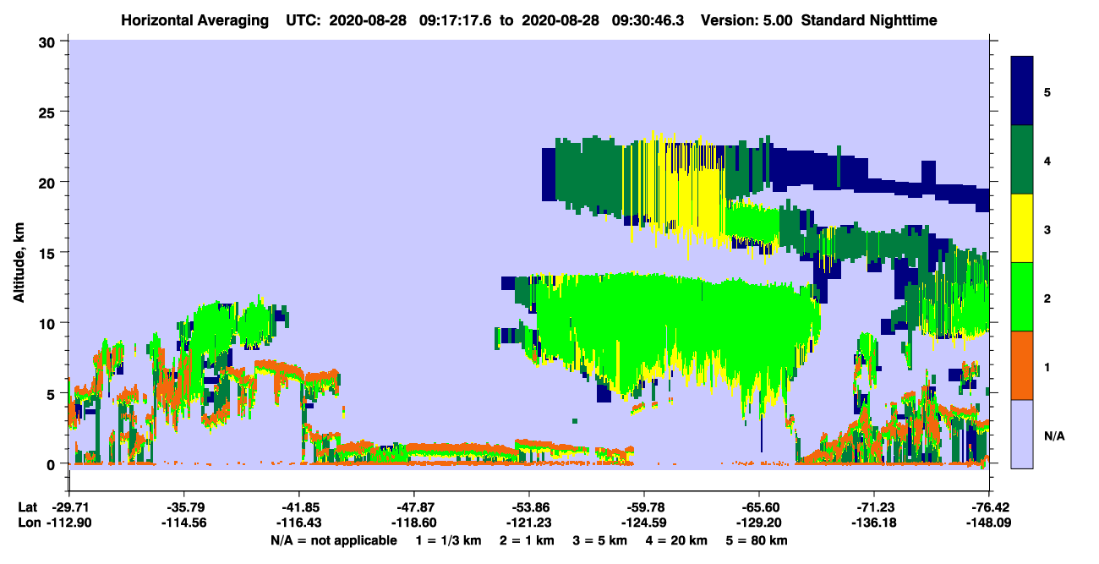Click the longitude value -121.23

[x=529, y=523]
